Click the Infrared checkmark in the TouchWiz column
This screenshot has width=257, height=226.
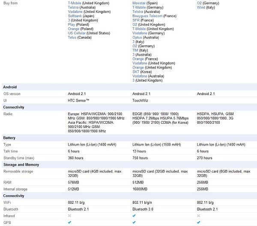pyautogui.click(x=134, y=216)
